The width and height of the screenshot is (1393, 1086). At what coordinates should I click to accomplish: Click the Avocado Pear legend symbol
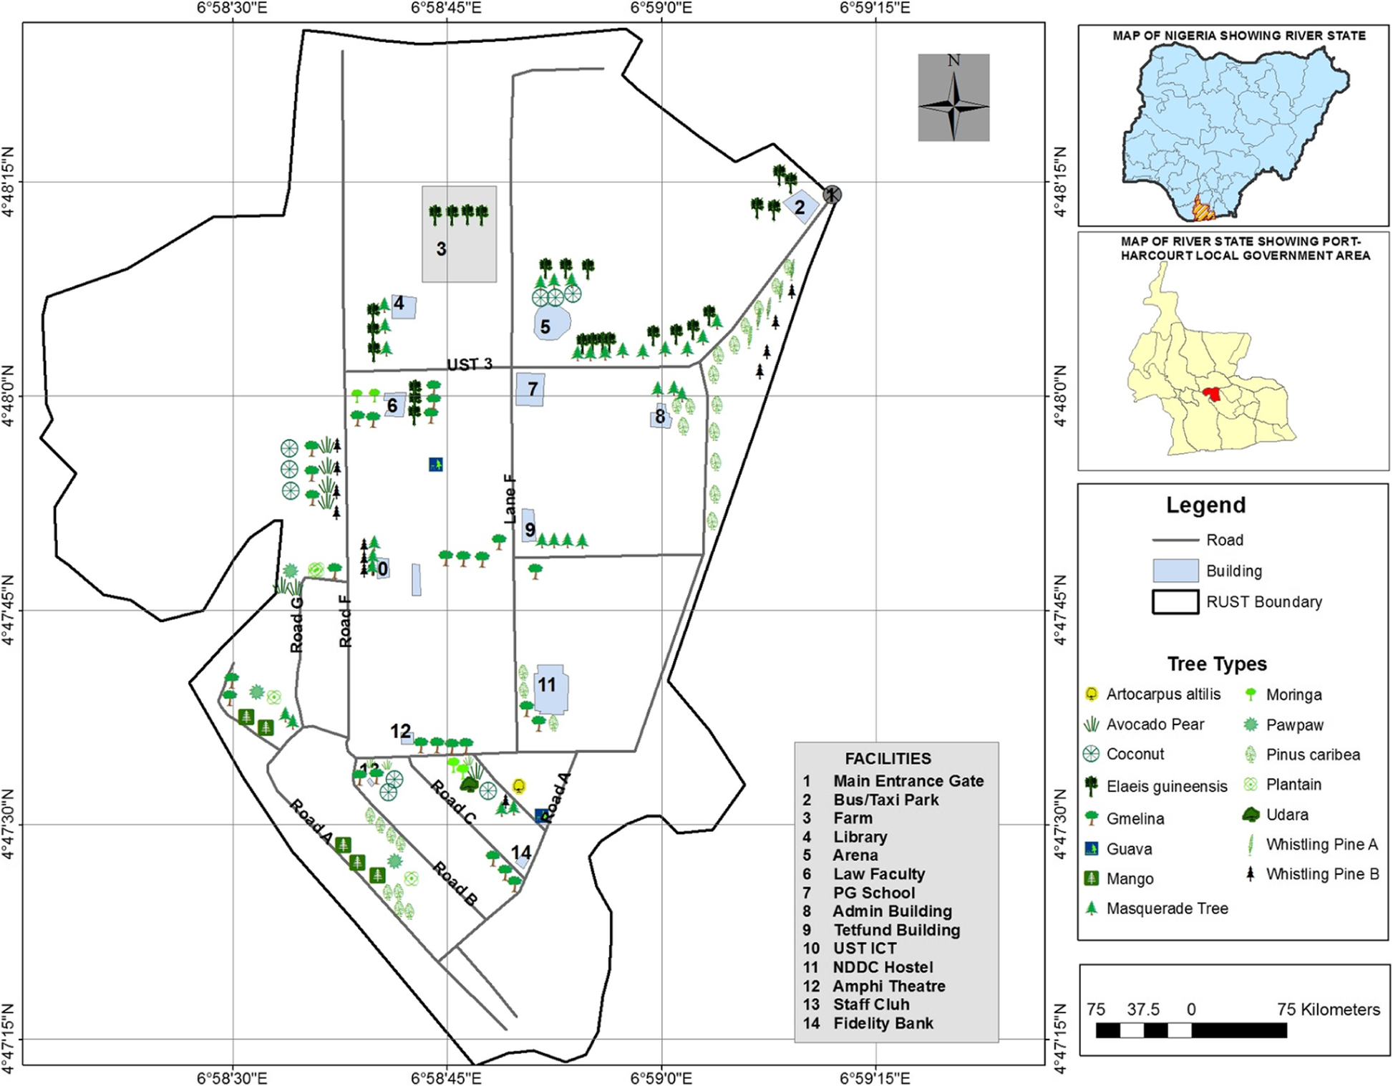pyautogui.click(x=1091, y=724)
